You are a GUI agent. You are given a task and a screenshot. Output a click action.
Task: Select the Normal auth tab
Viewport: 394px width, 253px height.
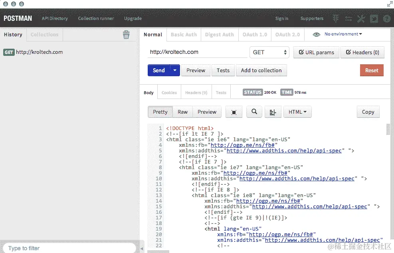click(x=153, y=35)
